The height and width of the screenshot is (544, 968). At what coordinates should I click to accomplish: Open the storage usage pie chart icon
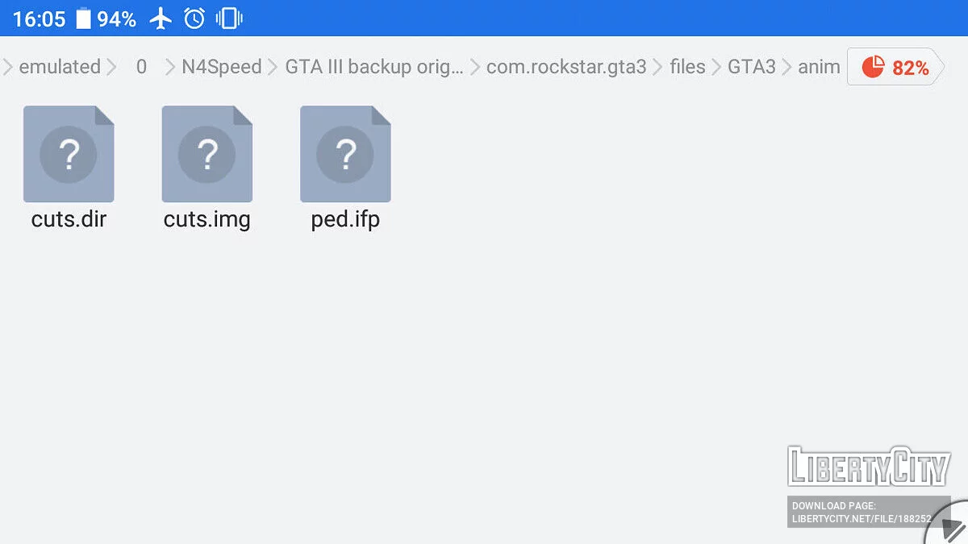tap(873, 68)
